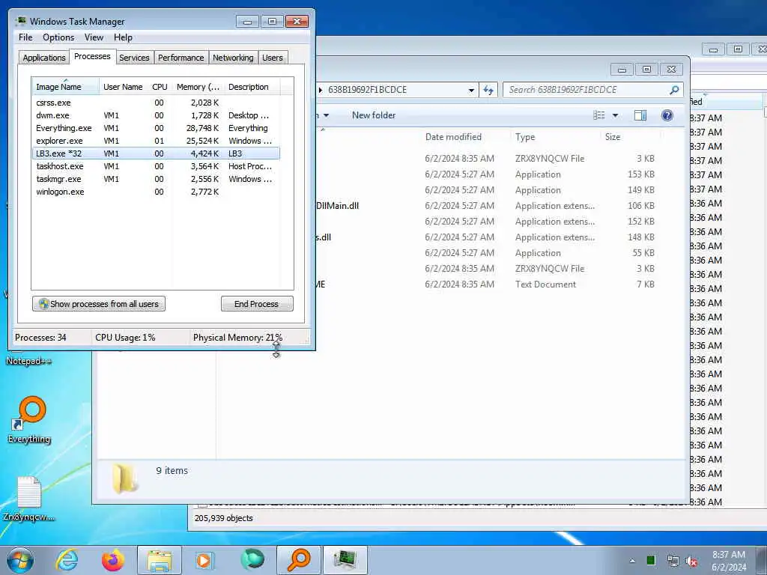The height and width of the screenshot is (575, 767).
Task: Open Explorer help via question mark icon
Action: [x=667, y=115]
